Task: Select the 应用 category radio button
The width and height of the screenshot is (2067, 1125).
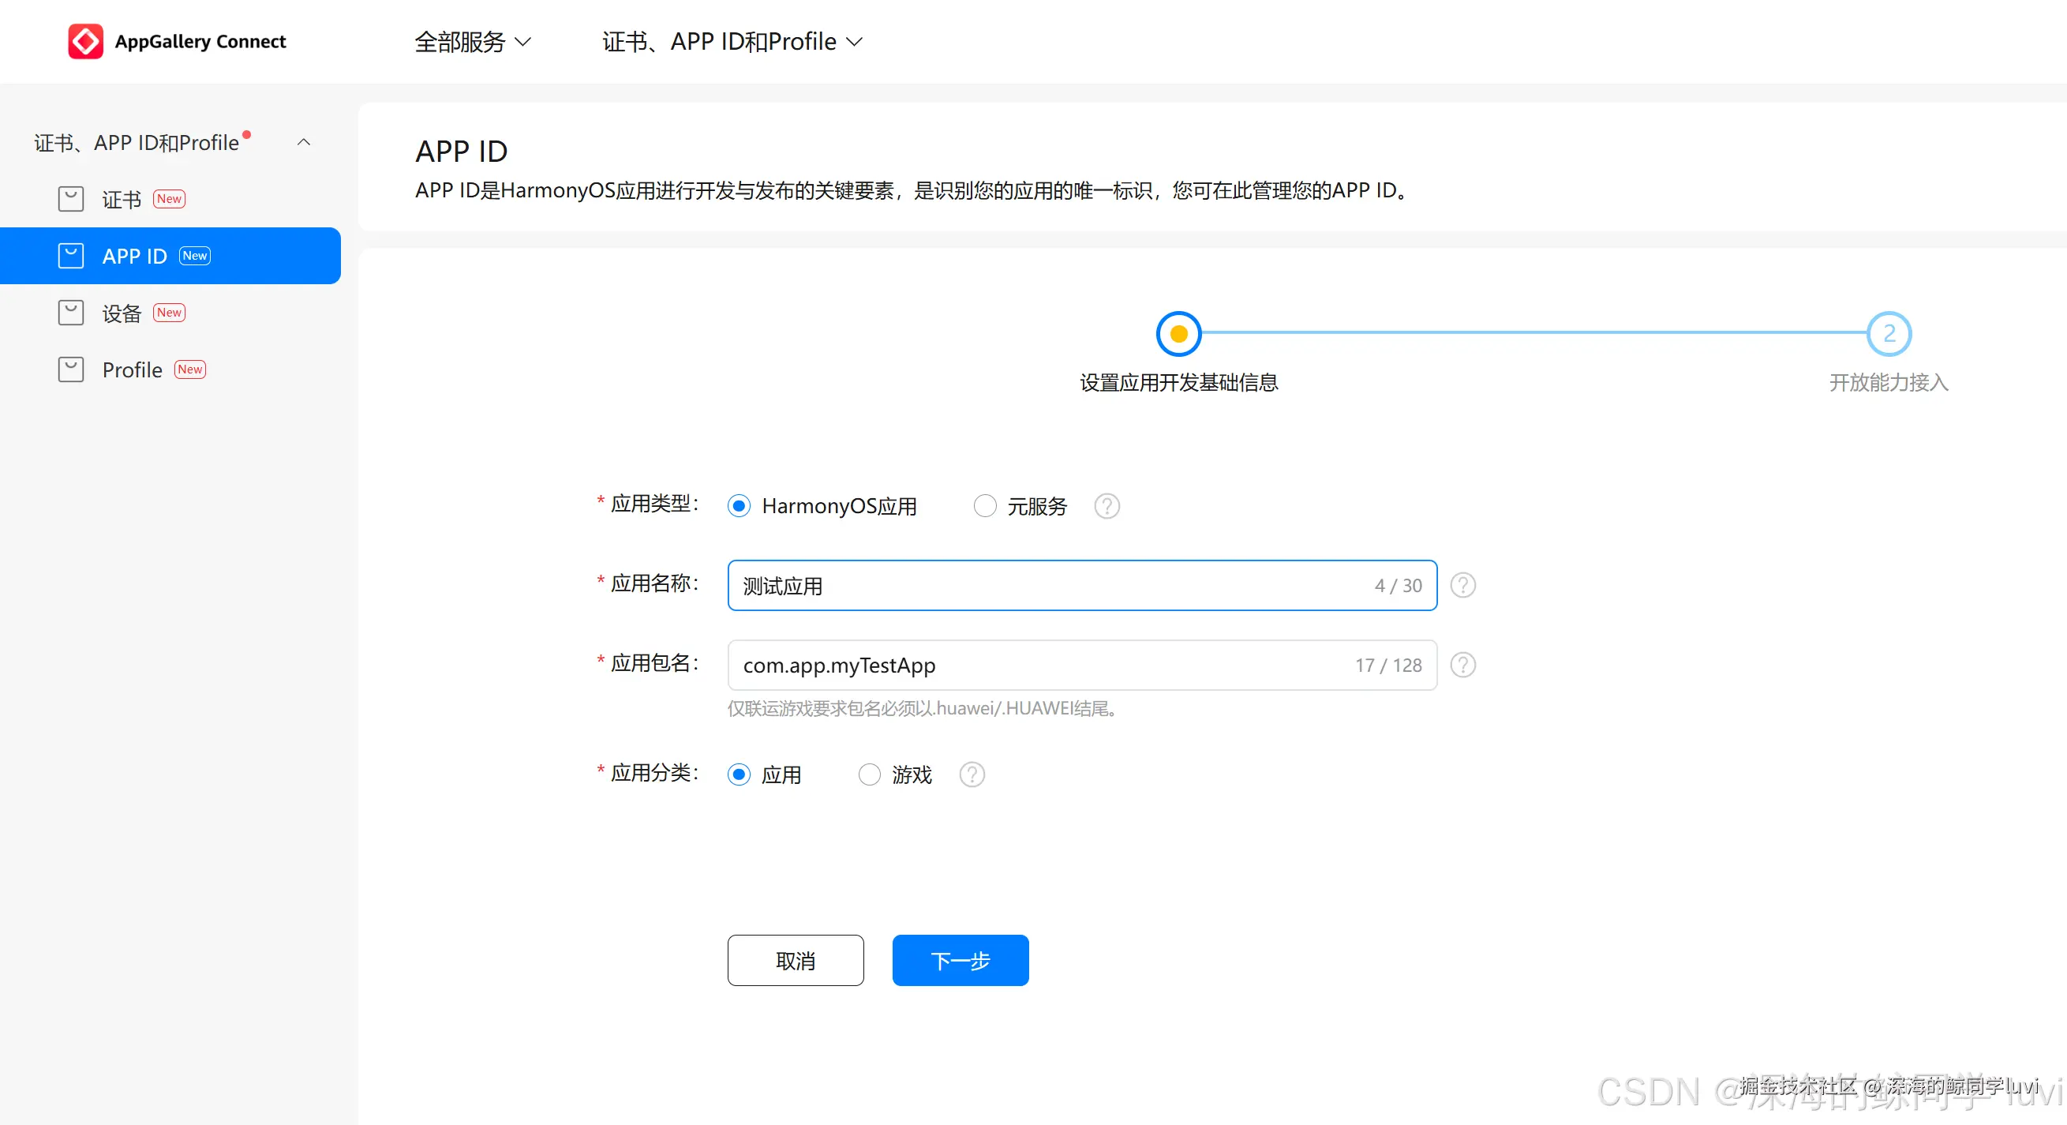Action: click(739, 775)
